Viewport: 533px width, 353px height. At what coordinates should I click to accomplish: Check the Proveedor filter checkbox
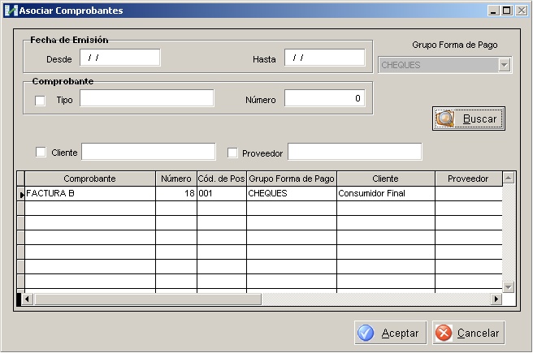pyautogui.click(x=232, y=152)
